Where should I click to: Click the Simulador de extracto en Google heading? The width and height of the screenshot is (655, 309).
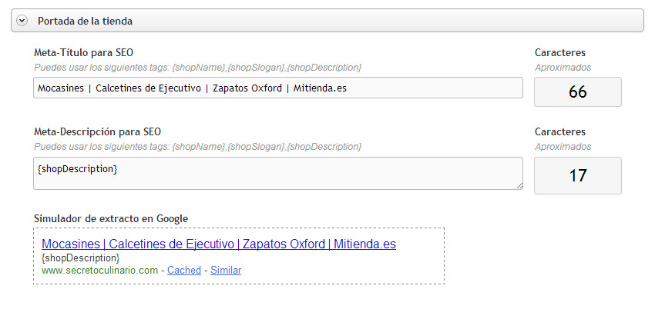click(111, 219)
